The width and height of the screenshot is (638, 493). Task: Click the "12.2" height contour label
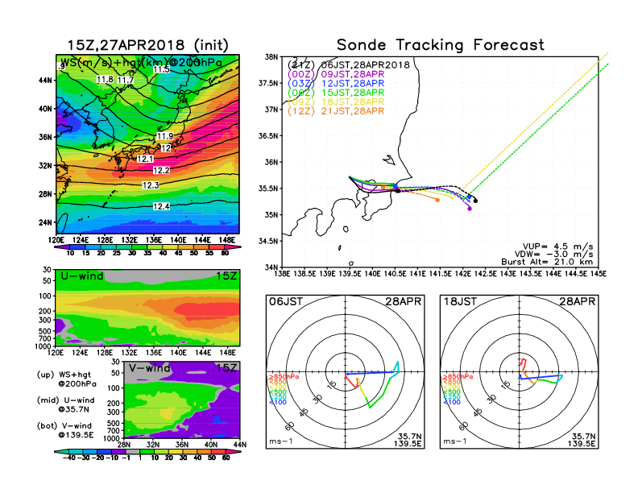click(162, 171)
